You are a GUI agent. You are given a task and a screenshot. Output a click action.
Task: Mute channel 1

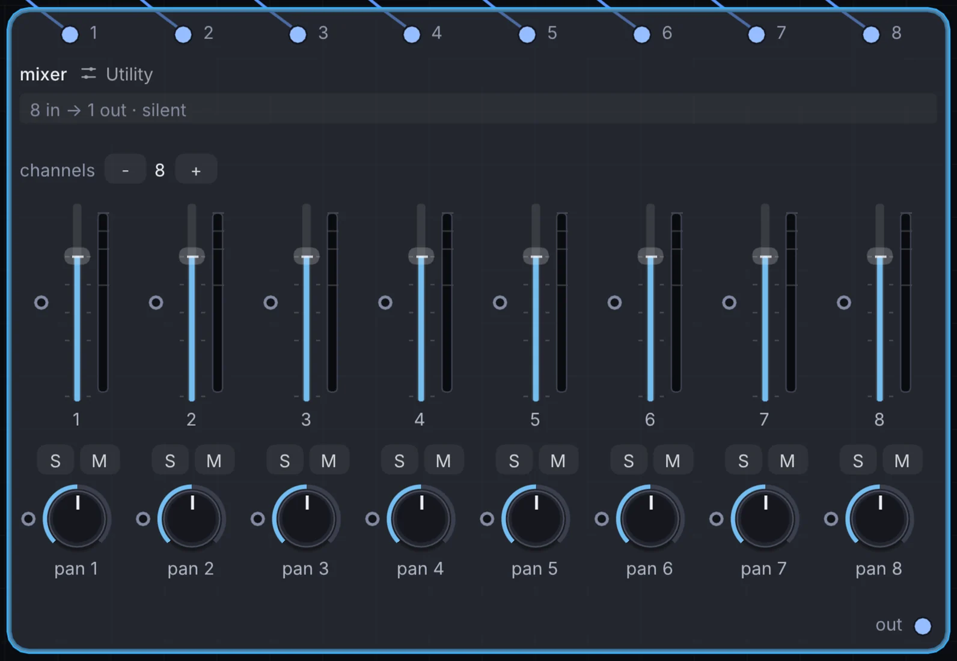pyautogui.click(x=99, y=460)
